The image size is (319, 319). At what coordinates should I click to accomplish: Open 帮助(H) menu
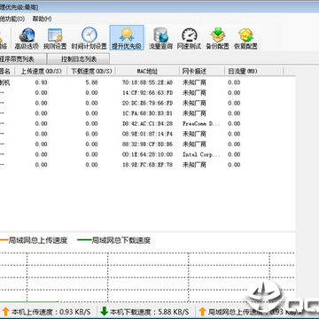[42, 19]
